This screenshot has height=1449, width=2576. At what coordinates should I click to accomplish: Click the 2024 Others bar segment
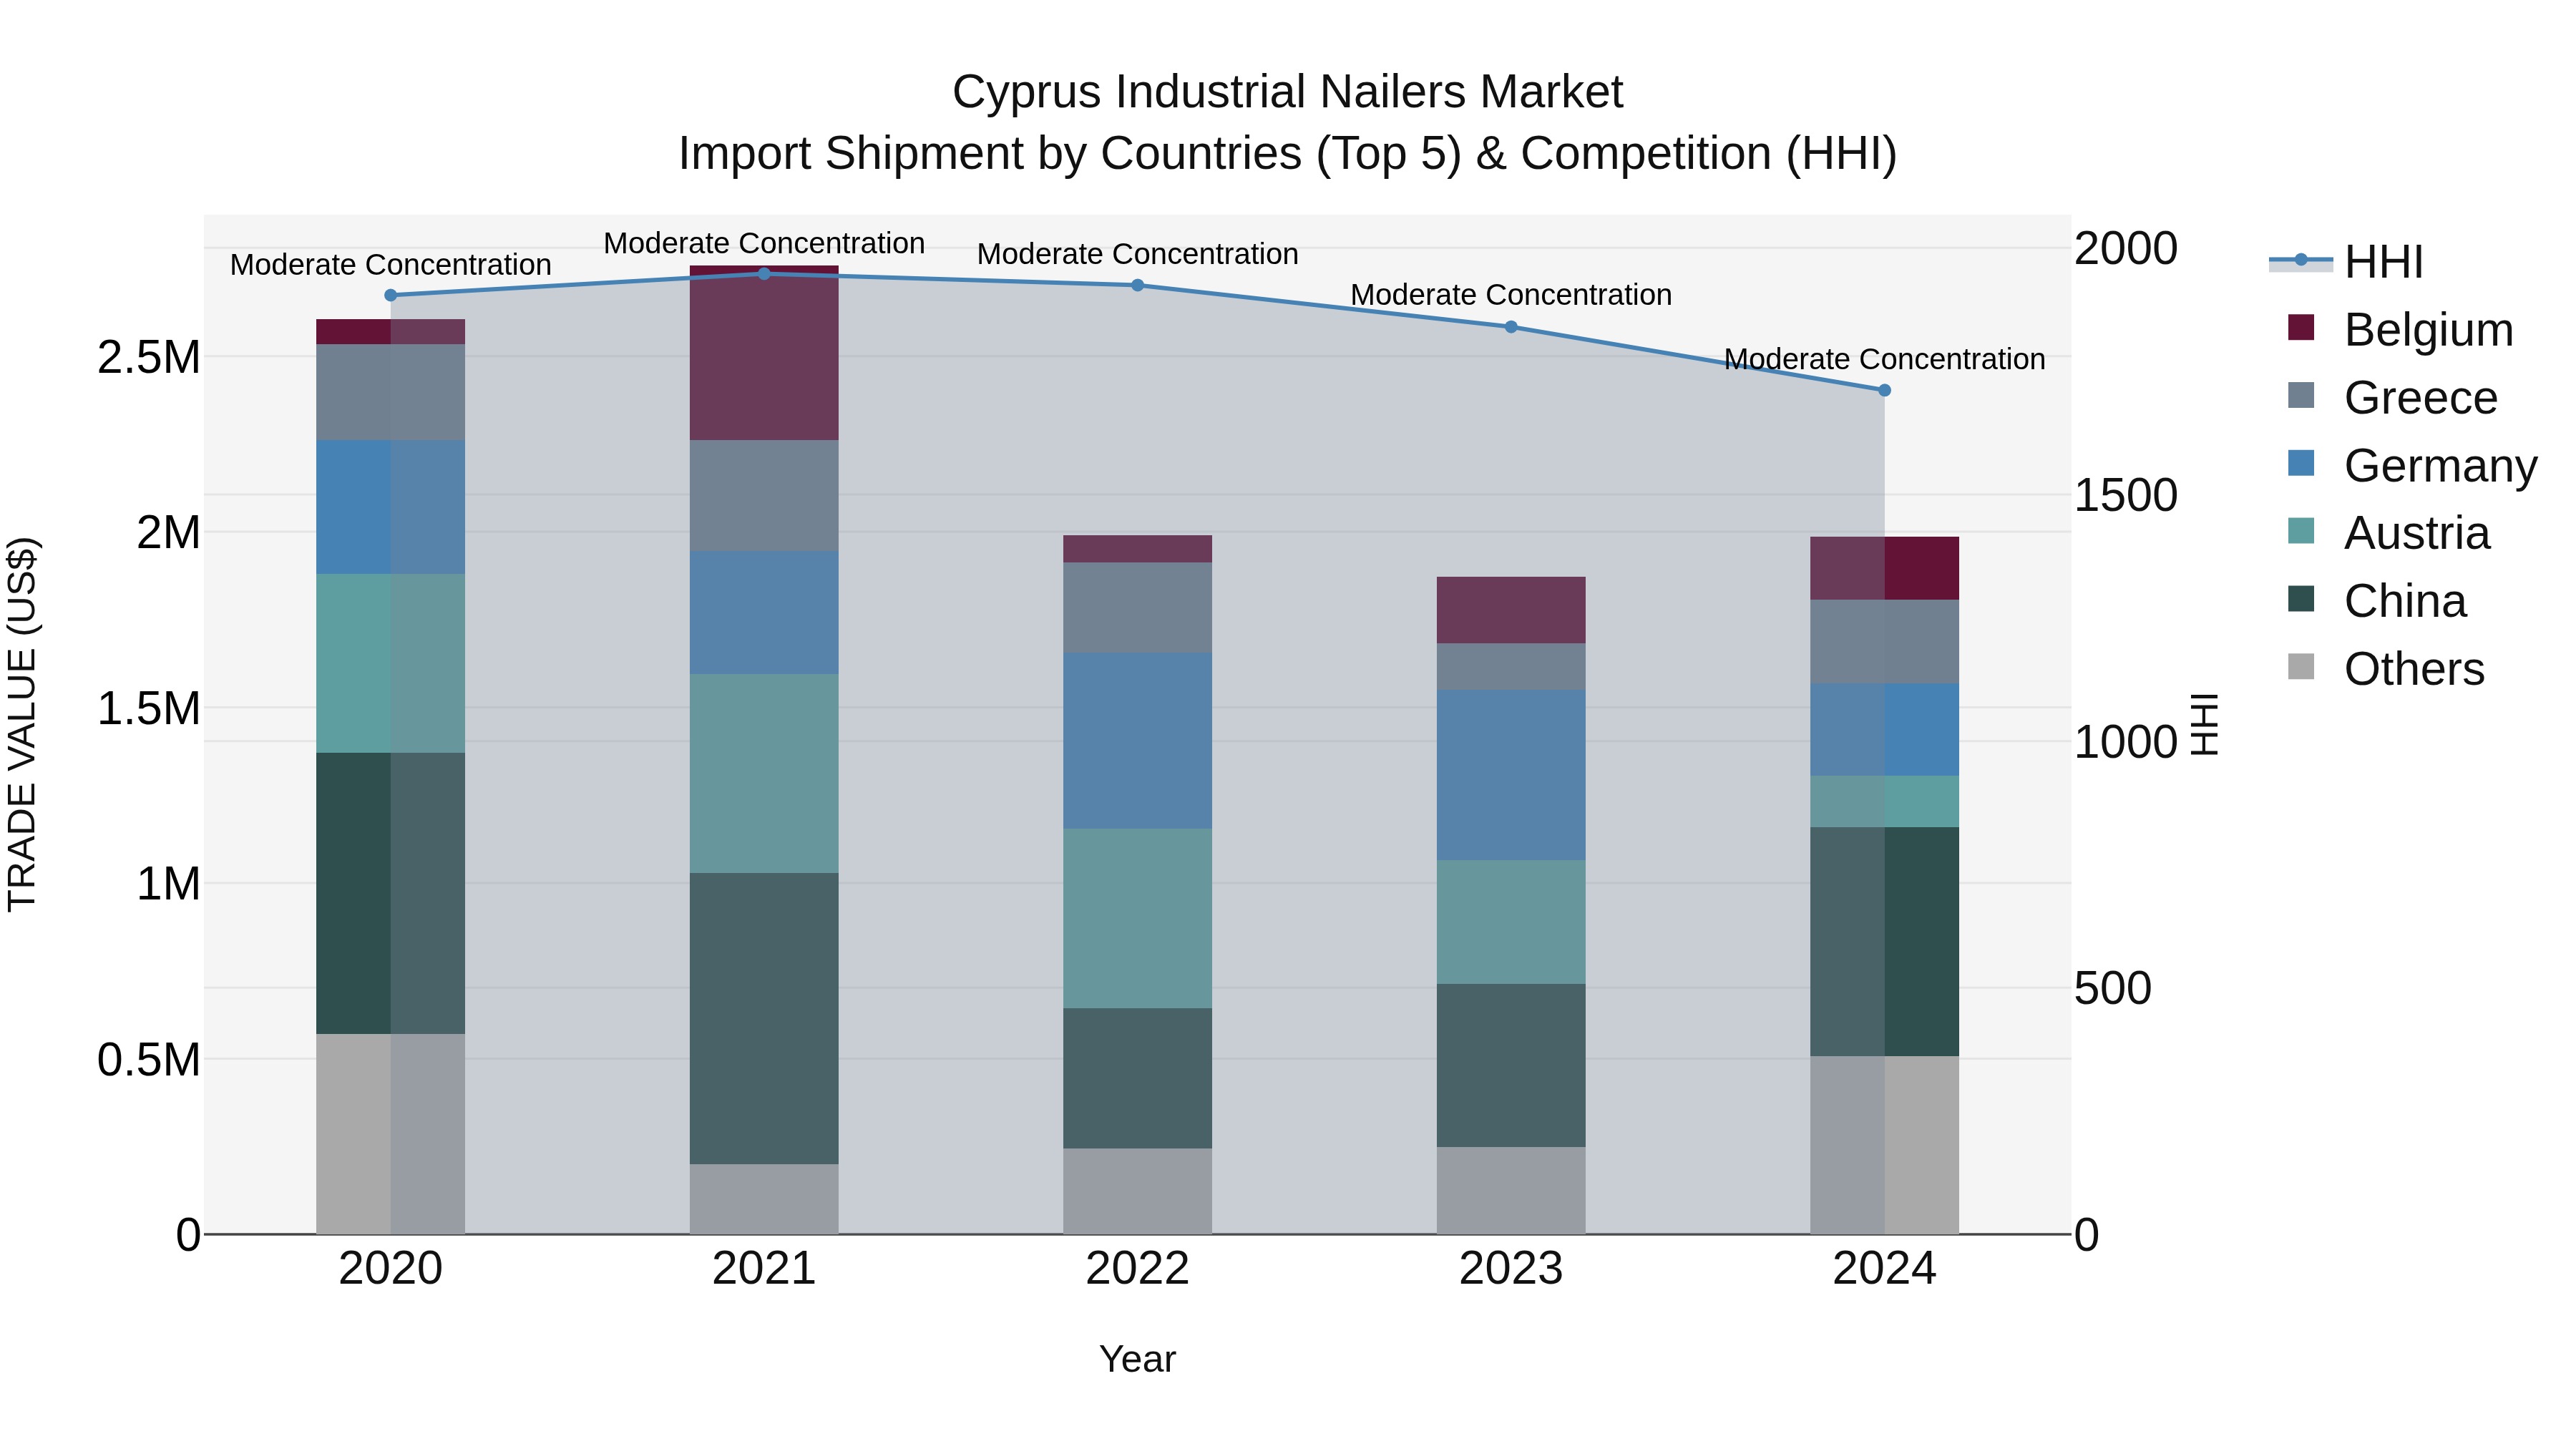[x=1884, y=1145]
